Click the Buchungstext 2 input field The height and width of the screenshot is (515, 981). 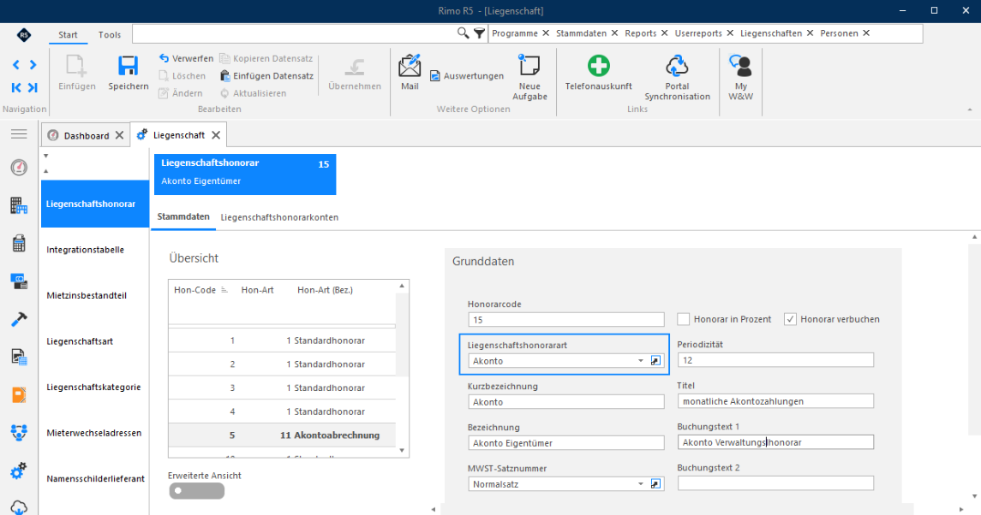775,483
